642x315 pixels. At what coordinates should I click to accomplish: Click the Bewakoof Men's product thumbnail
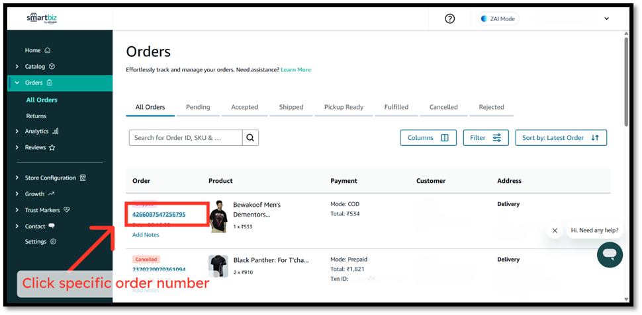(218, 215)
